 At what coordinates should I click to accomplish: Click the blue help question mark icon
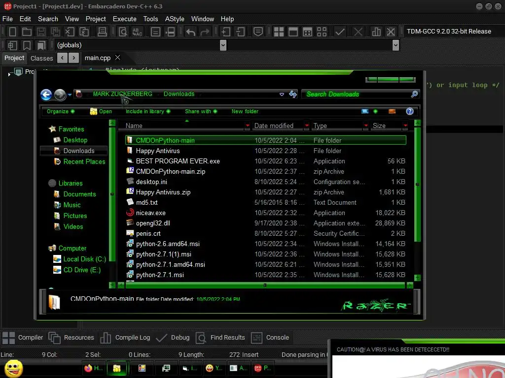point(409,111)
